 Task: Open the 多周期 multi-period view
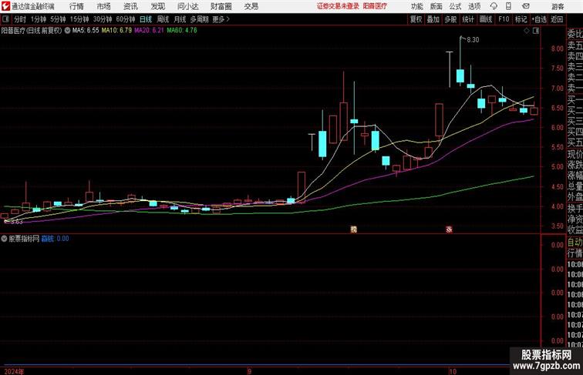coord(199,19)
